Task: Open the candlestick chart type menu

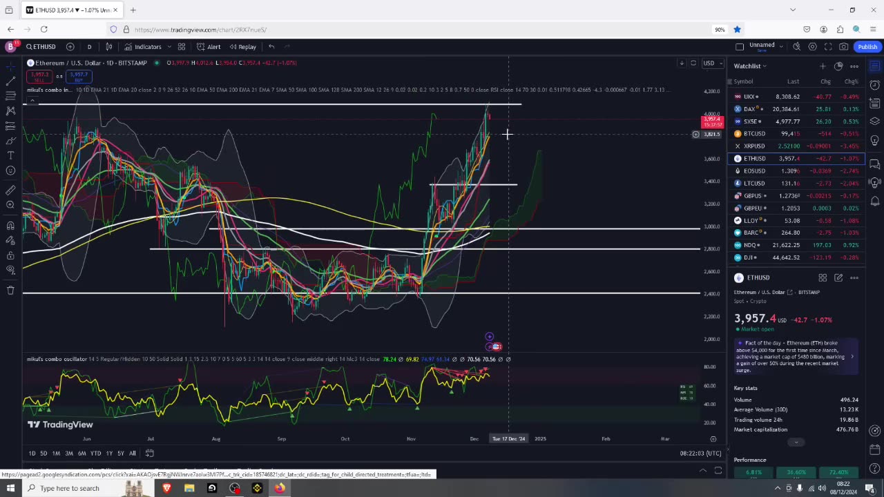Action: tap(109, 47)
